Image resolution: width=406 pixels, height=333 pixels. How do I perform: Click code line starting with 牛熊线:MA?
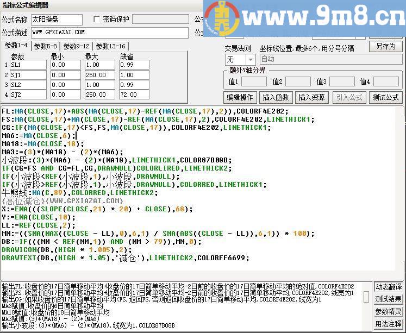(80, 193)
